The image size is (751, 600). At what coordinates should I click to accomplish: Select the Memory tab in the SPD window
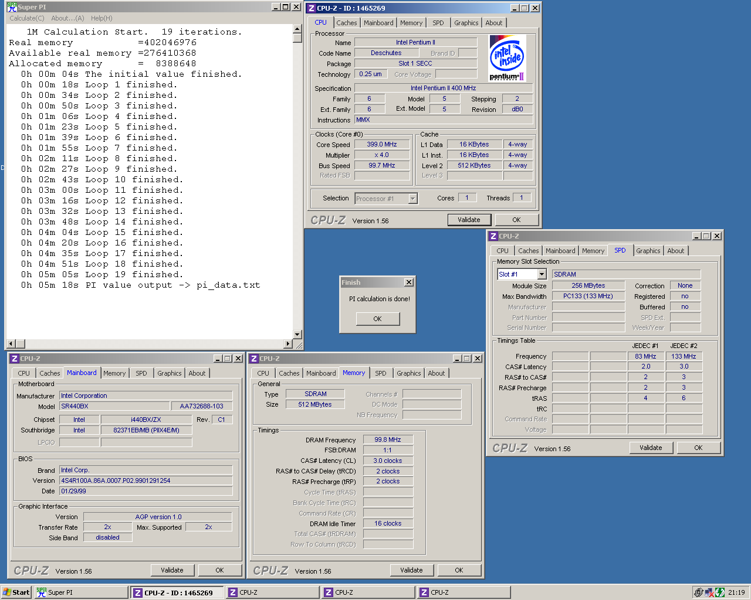coord(593,251)
